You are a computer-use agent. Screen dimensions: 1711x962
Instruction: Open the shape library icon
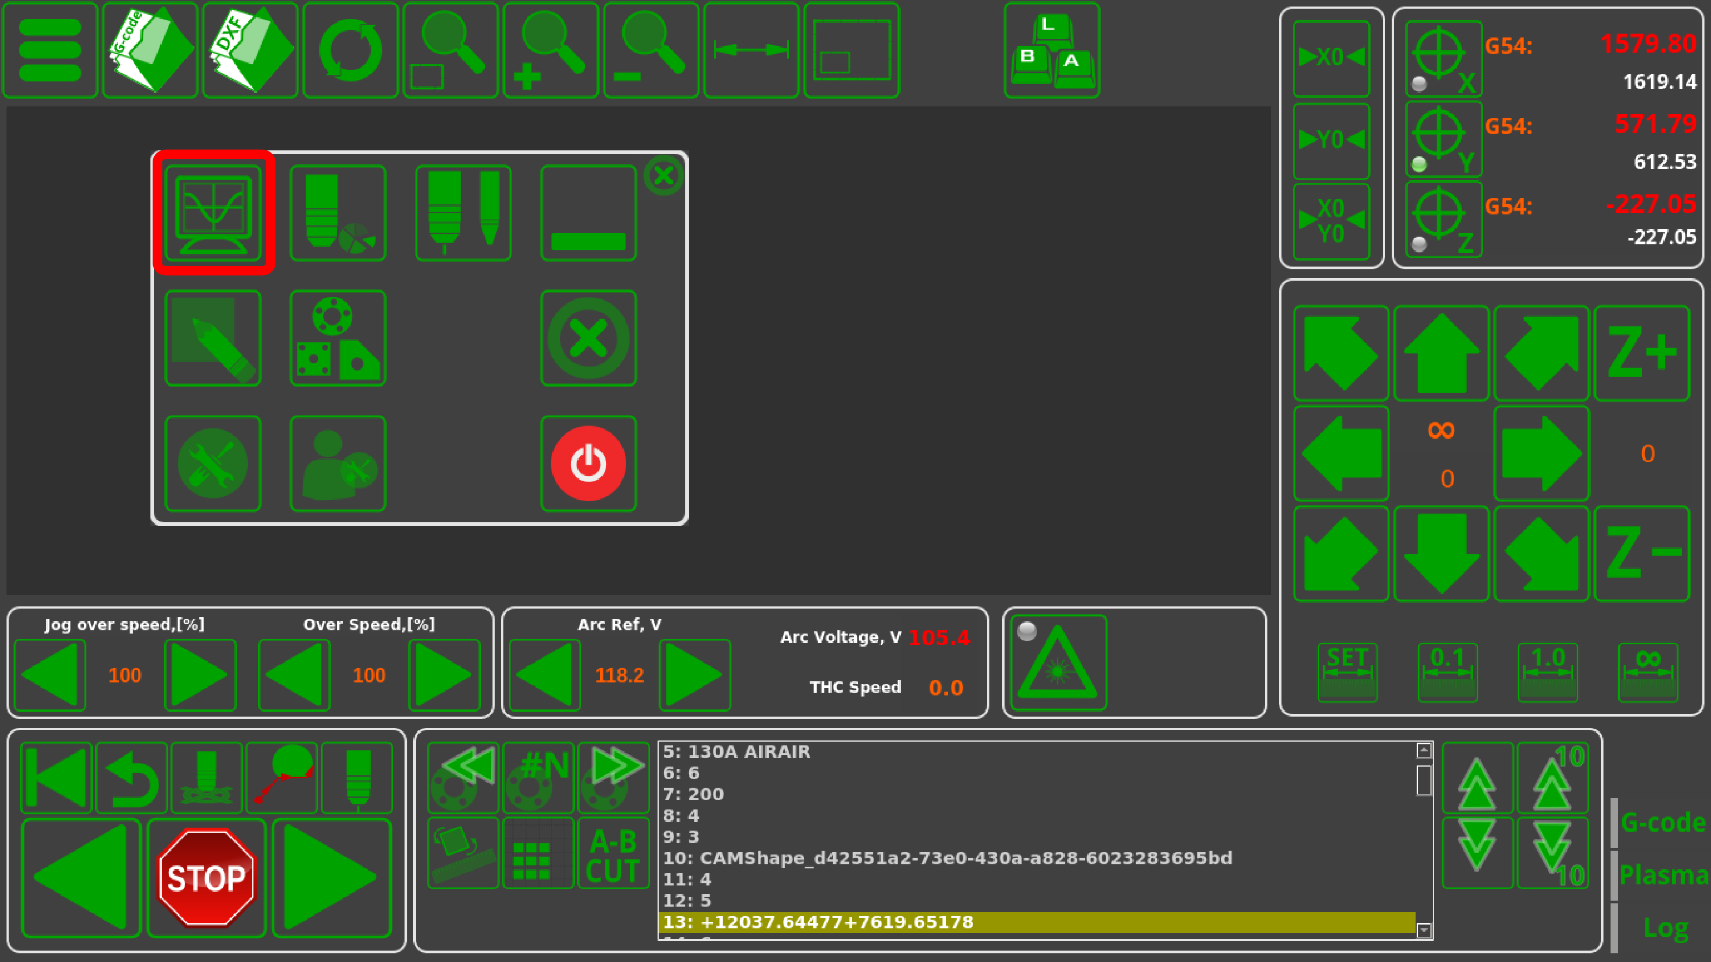(338, 338)
